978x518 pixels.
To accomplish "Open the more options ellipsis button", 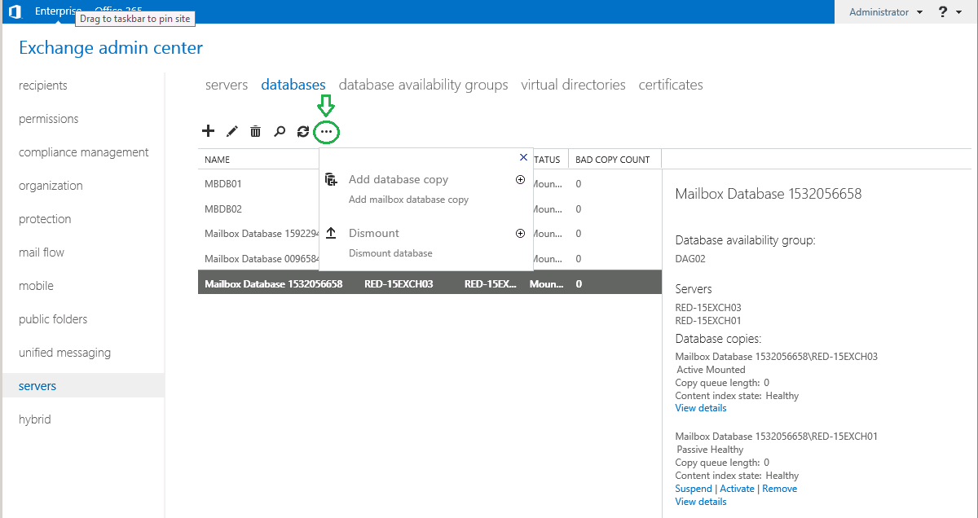I will [327, 131].
